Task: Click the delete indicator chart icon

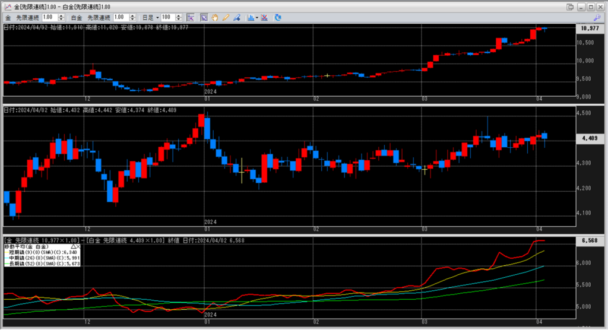Action: click(264, 17)
